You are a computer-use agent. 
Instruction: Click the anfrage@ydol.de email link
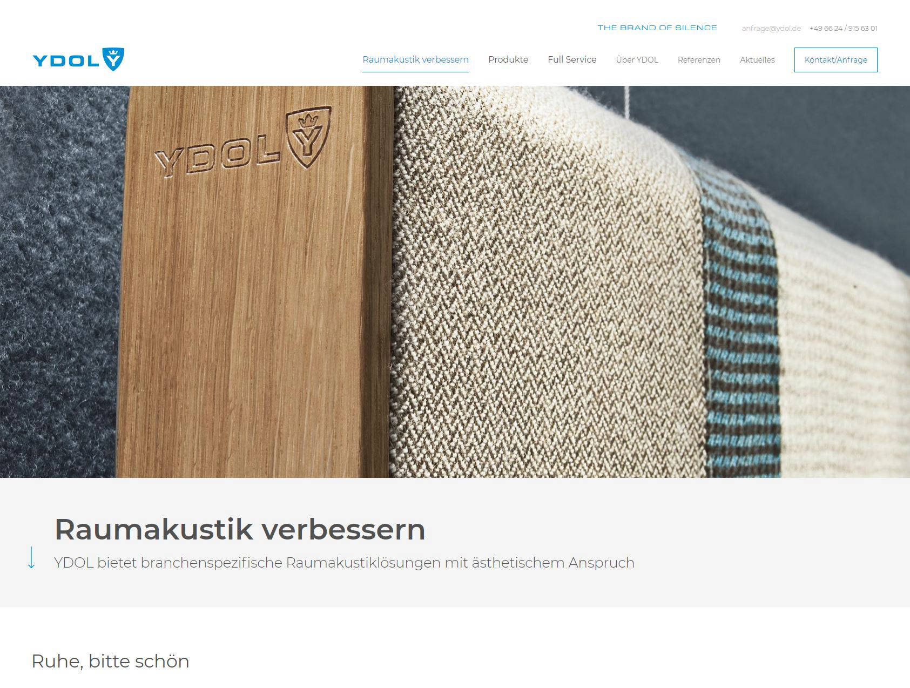click(771, 28)
